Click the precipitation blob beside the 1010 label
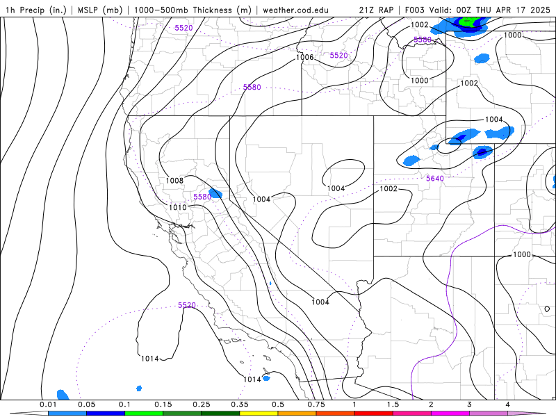This screenshot has height=417, width=556. coord(215,194)
